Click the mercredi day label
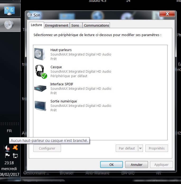The image size is (181, 184). (x=9, y=169)
